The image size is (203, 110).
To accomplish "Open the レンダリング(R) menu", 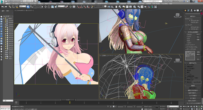I will 90,4.
